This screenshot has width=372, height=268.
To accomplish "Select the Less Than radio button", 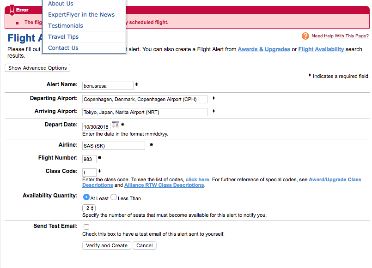I will [114, 197].
